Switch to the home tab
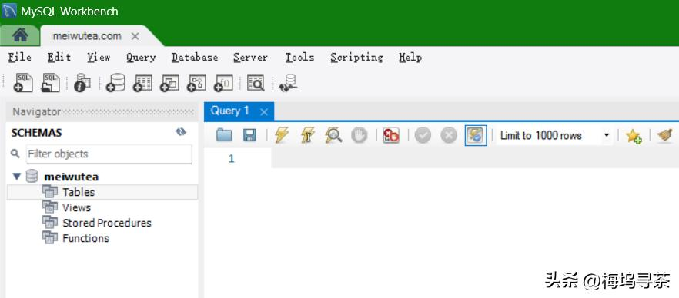The width and height of the screenshot is (679, 298). point(20,36)
